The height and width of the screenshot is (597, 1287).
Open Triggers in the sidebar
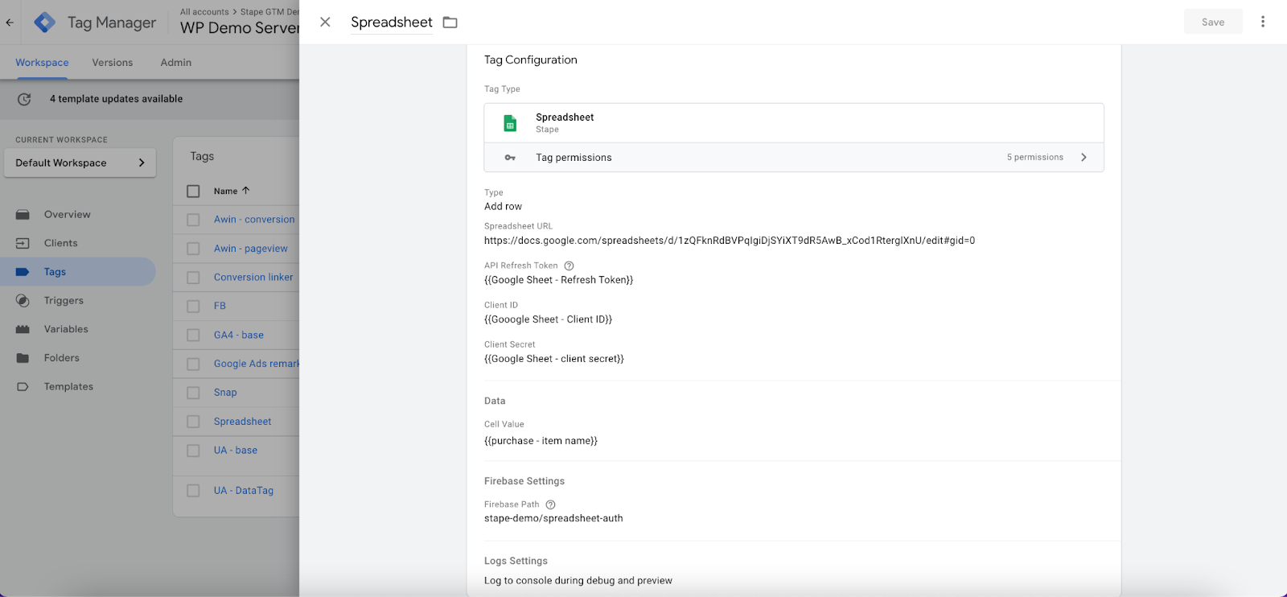point(64,301)
